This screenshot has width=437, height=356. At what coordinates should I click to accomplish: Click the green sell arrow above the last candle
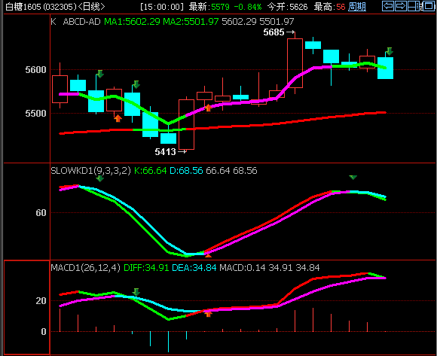[x=390, y=51]
